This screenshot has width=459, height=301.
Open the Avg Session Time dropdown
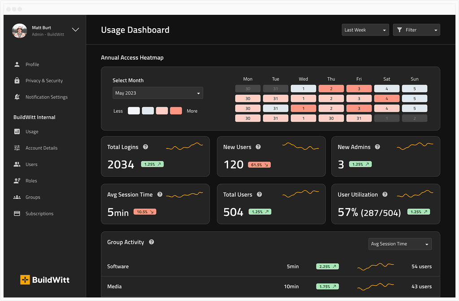click(x=400, y=244)
